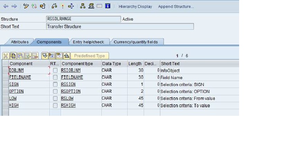
Task: Open the navigation window stack icon
Action: click(91, 6)
